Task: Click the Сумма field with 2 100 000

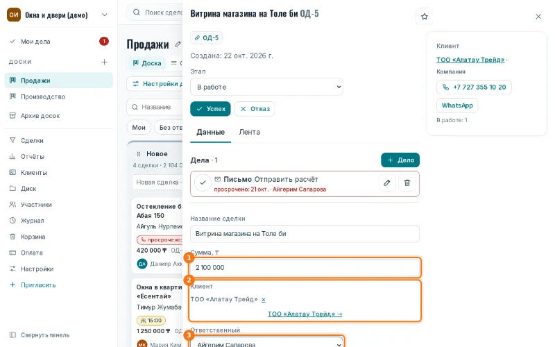Action: [x=305, y=267]
